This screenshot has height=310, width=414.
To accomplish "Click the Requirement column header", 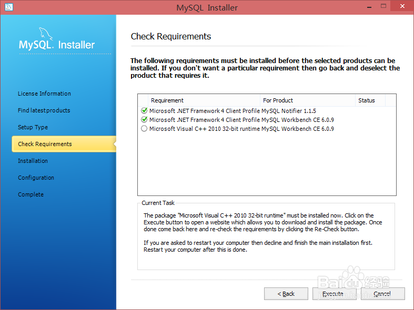I will coord(204,100).
